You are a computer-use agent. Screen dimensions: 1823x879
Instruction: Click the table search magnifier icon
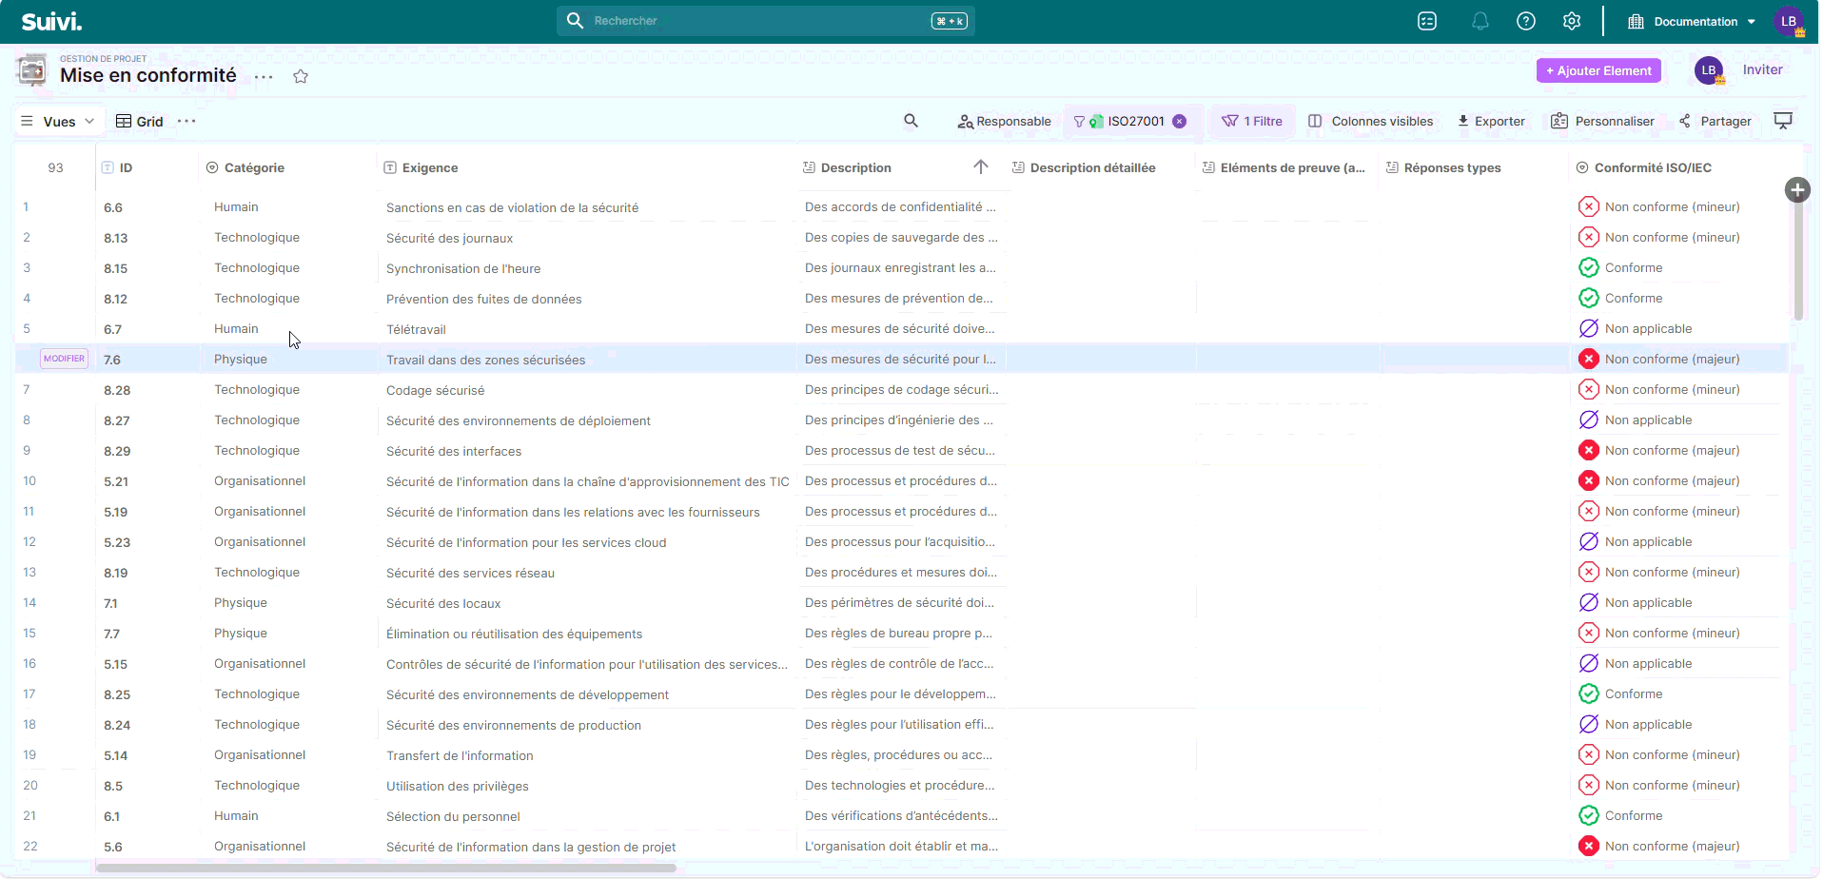pyautogui.click(x=911, y=121)
